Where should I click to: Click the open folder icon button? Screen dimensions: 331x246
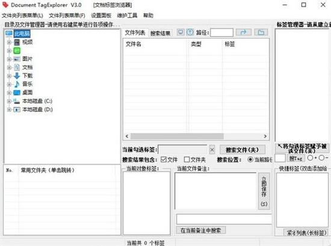261,32
